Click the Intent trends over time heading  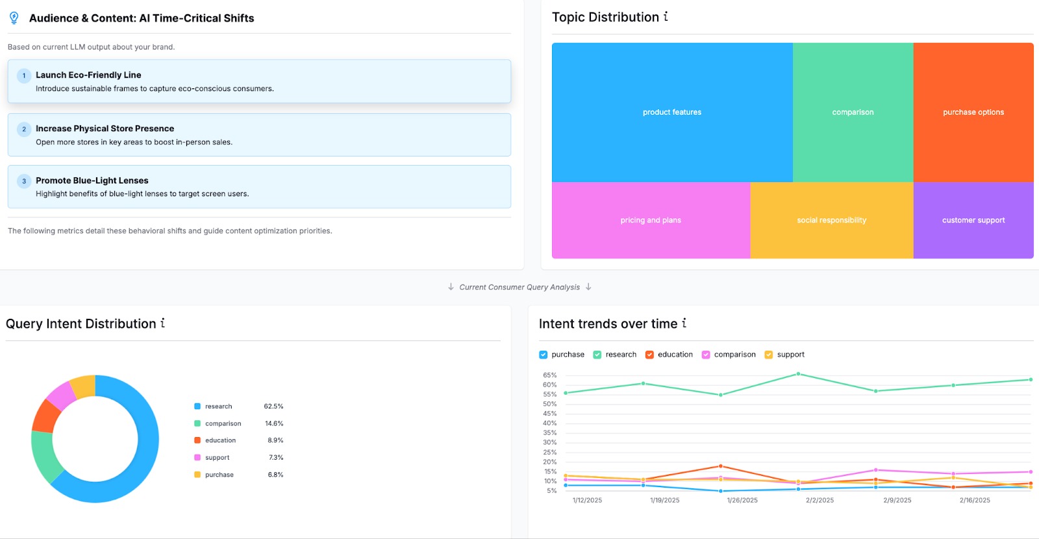(x=608, y=323)
